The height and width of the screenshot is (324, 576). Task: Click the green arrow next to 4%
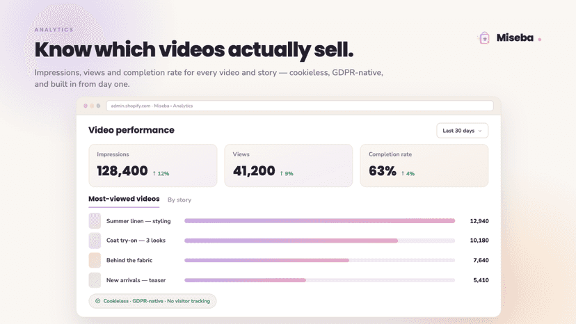403,173
